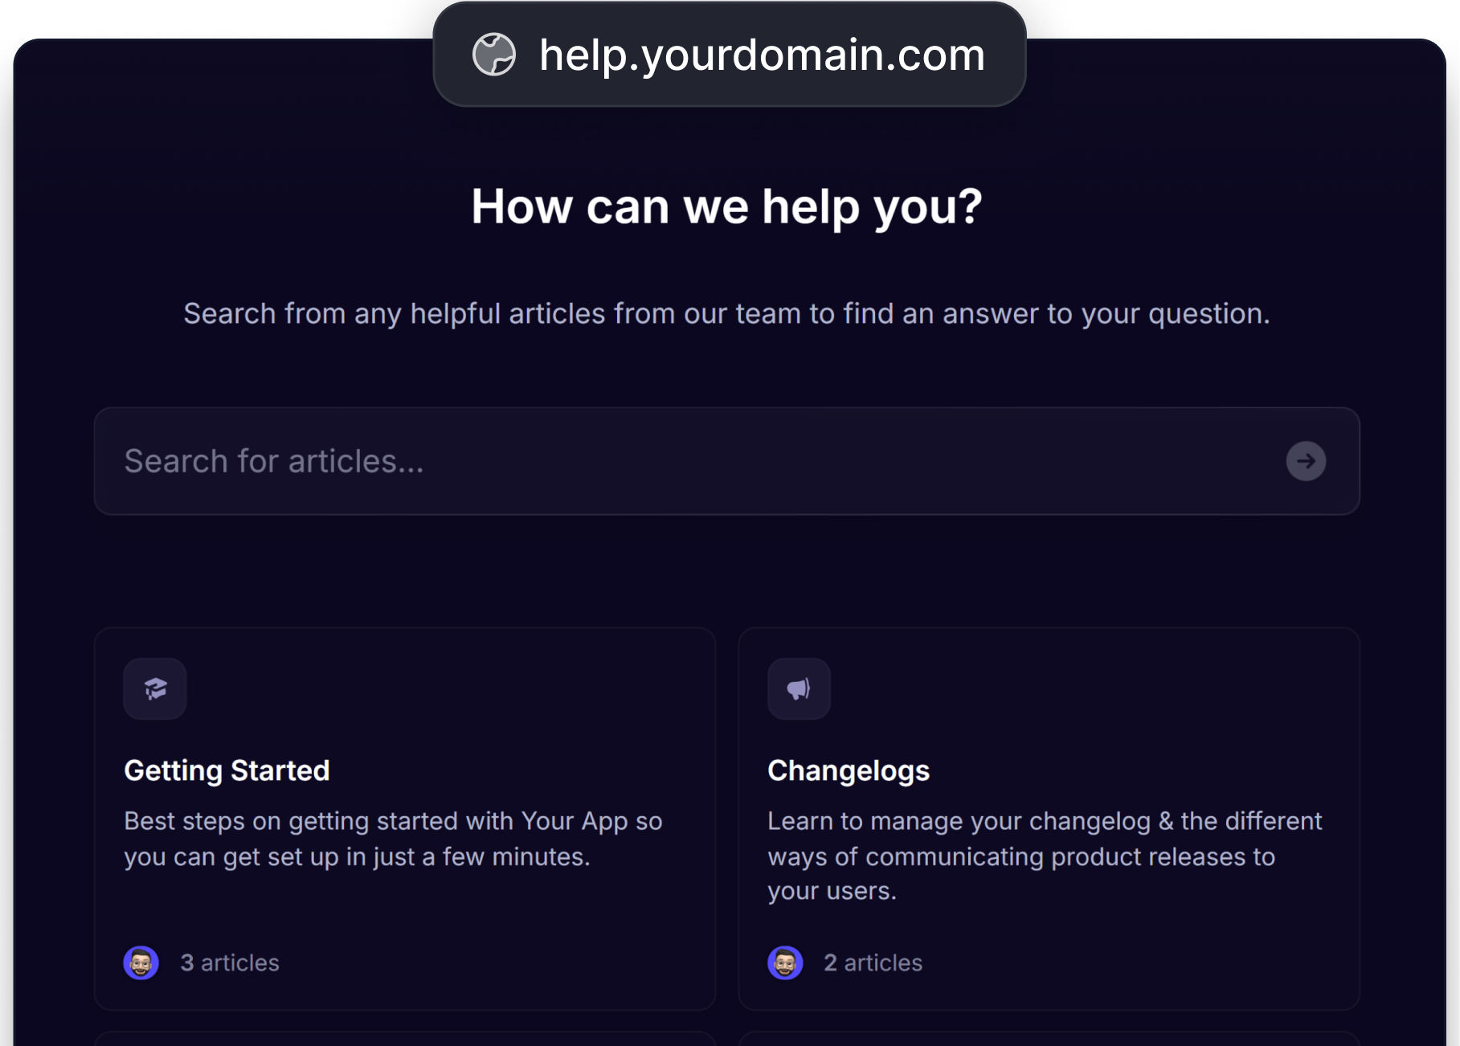Submit search with the arrow button

1306,461
